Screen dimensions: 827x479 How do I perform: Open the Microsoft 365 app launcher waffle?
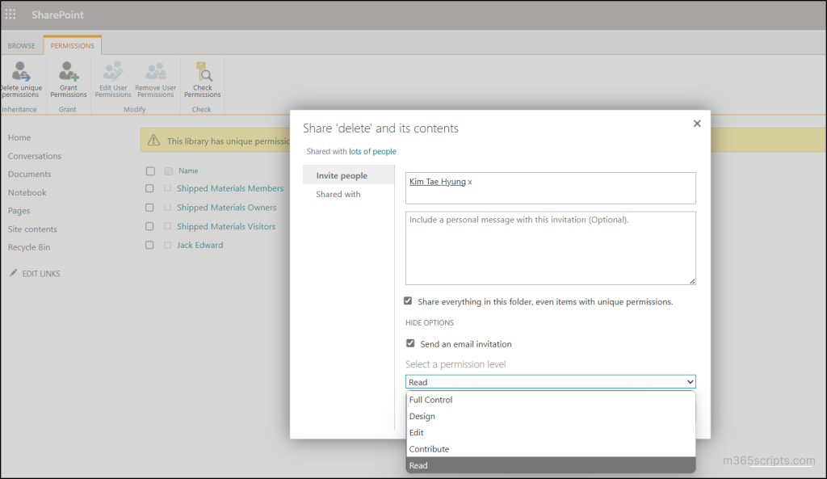[10, 14]
